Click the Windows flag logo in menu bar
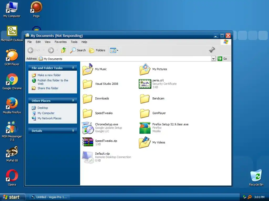 pyautogui.click(x=226, y=42)
